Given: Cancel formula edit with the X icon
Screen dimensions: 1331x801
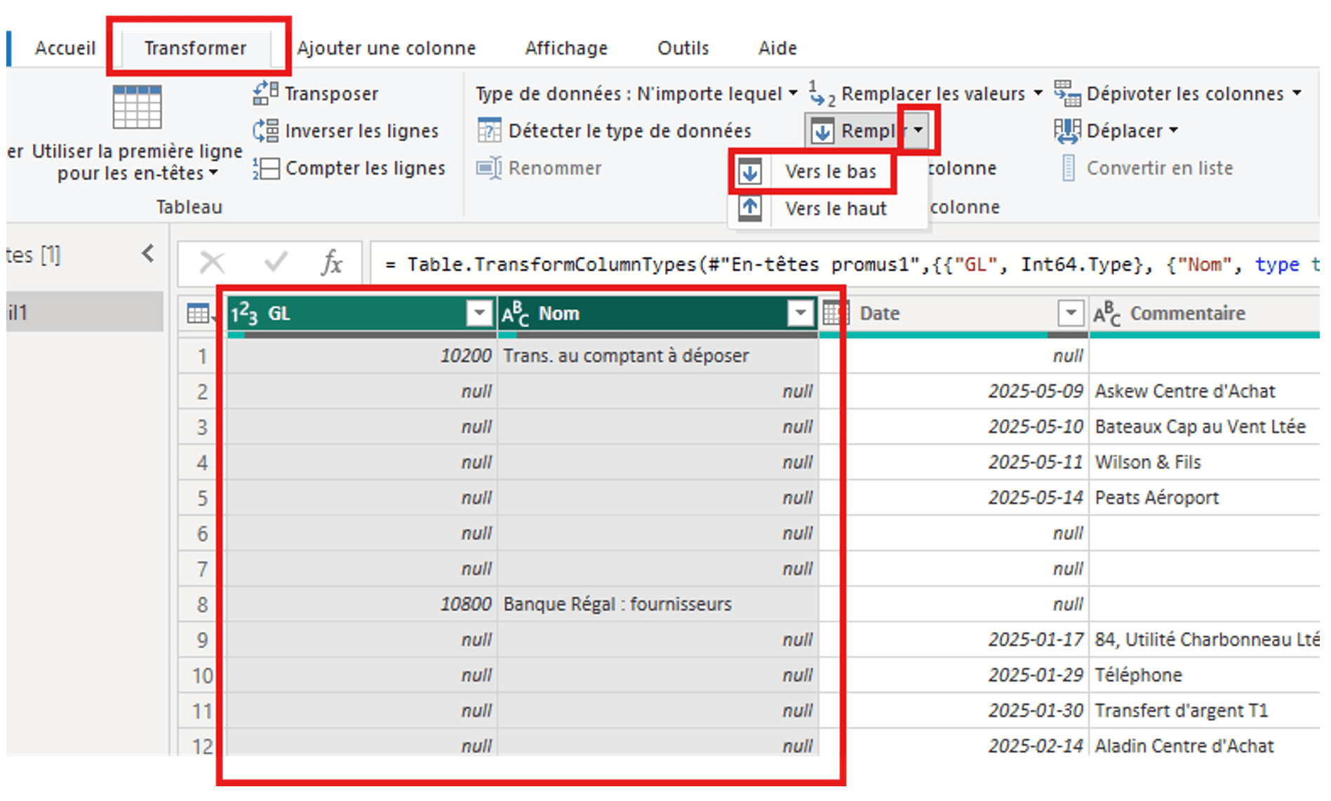Looking at the screenshot, I should [x=212, y=264].
